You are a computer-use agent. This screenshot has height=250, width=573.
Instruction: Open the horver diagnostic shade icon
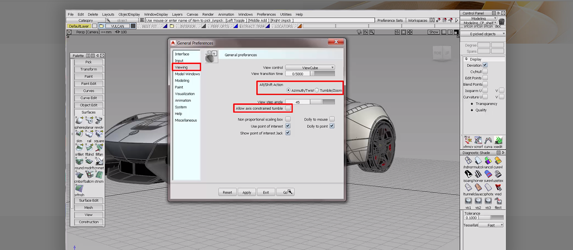pos(478,174)
